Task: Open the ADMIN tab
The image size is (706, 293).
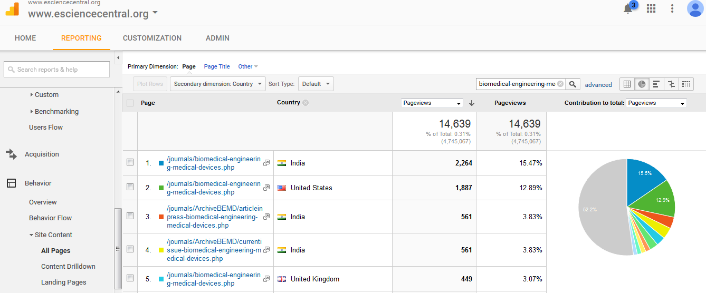Action: click(x=217, y=38)
